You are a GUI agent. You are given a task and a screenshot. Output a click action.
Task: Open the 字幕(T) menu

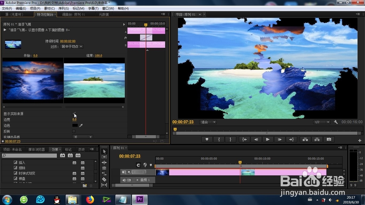point(93,8)
